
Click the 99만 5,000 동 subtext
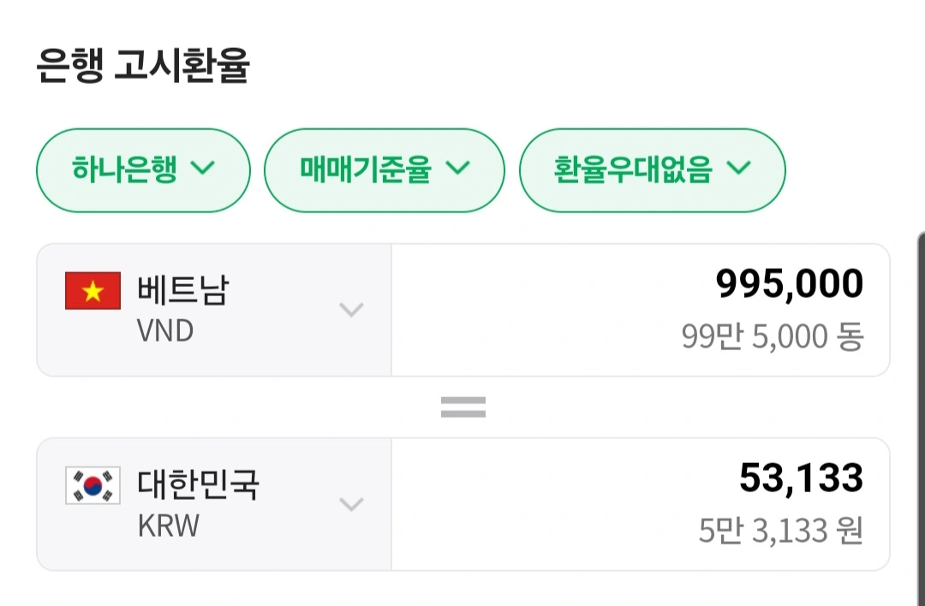(x=773, y=336)
